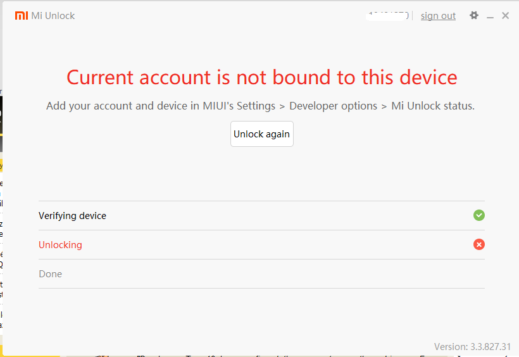Image resolution: width=519 pixels, height=357 pixels.
Task: Click the version number 3.3.827.31
Action: click(491, 347)
